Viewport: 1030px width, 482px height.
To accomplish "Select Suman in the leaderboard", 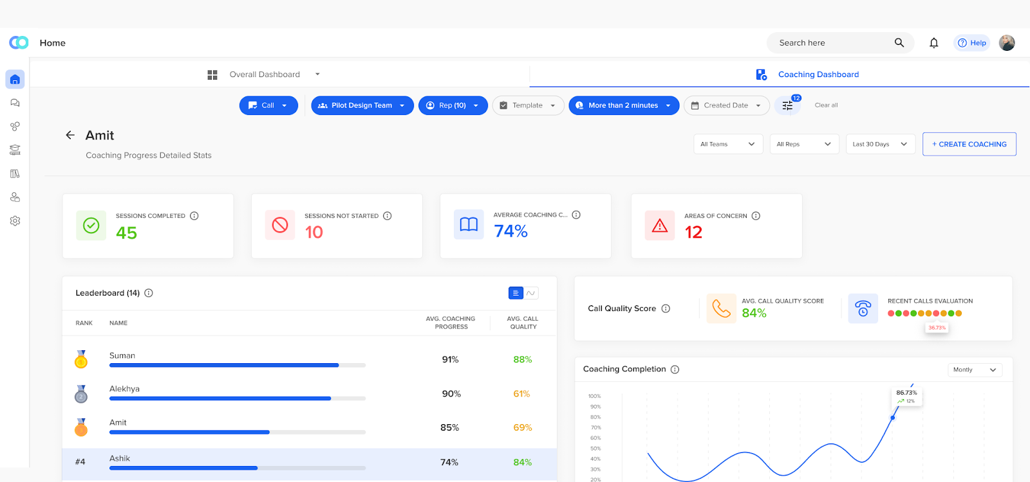I will pyautogui.click(x=122, y=355).
